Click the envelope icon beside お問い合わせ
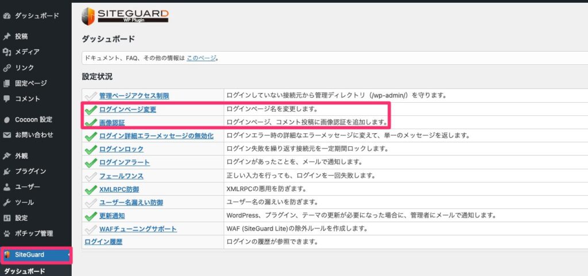The height and width of the screenshot is (276, 588). click(7, 135)
